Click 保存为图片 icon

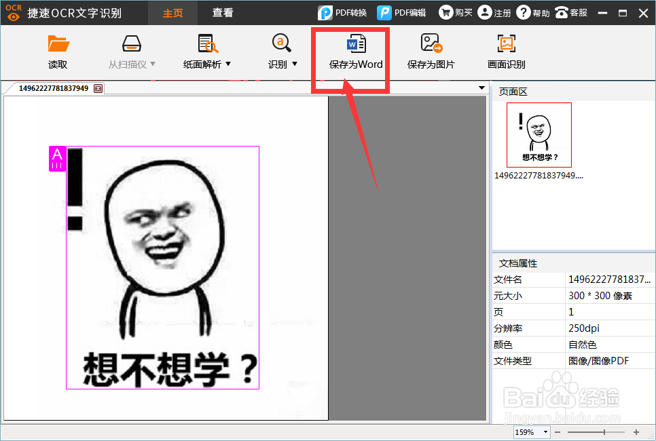[x=431, y=43]
